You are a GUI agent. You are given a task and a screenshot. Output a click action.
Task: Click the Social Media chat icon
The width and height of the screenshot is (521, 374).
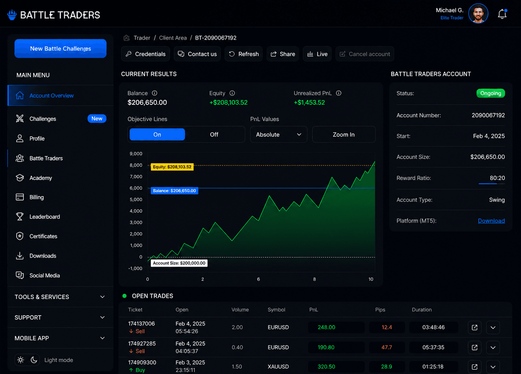point(20,275)
